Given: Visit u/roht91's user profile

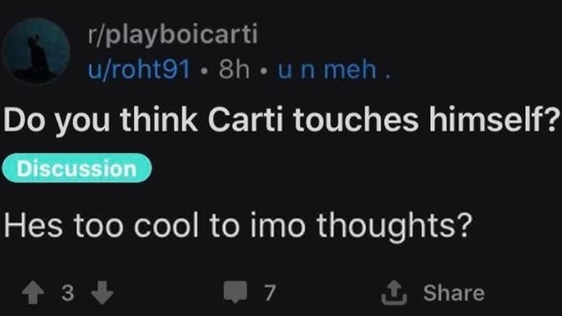Looking at the screenshot, I should [139, 69].
